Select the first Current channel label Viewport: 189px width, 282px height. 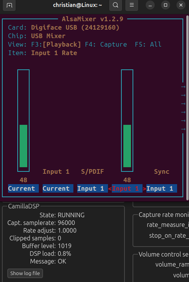[23, 188]
